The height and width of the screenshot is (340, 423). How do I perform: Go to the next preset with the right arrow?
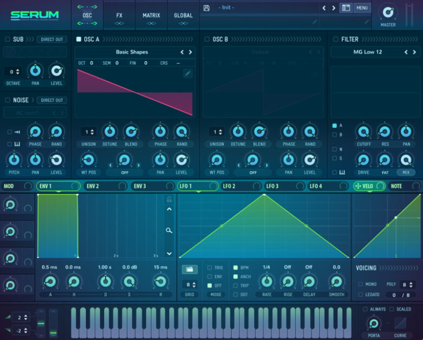click(x=334, y=8)
